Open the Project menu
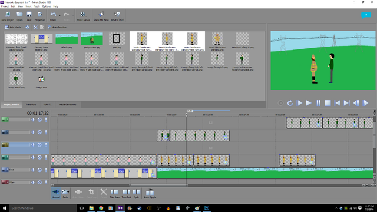 click(5, 6)
